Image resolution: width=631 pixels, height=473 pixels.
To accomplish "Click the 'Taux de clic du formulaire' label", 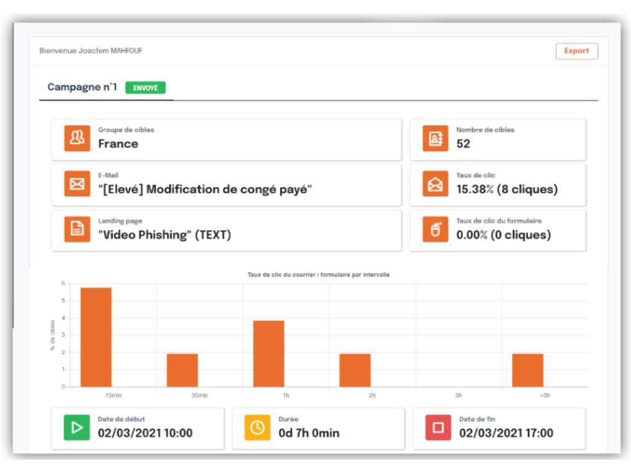I will (499, 221).
